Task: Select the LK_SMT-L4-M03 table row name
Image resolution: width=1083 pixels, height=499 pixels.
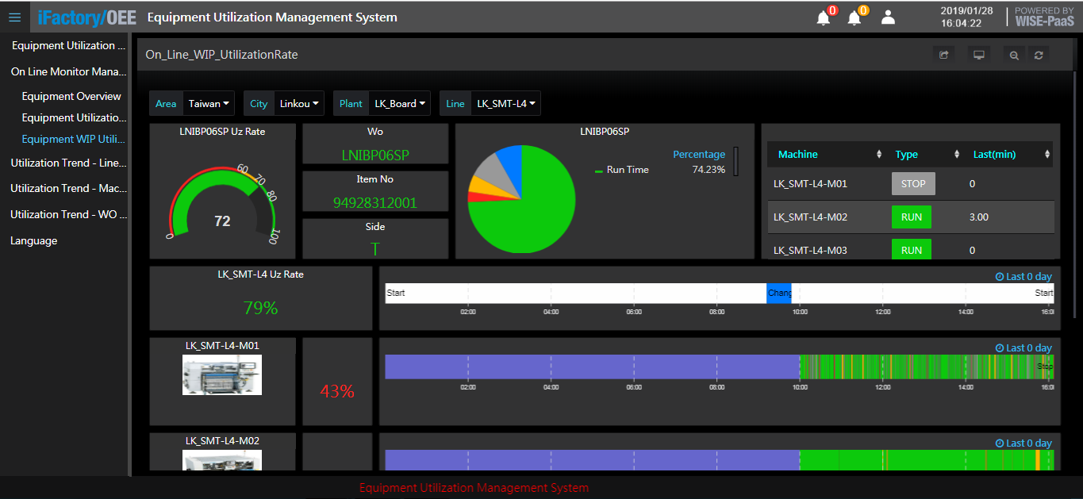Action: 810,250
